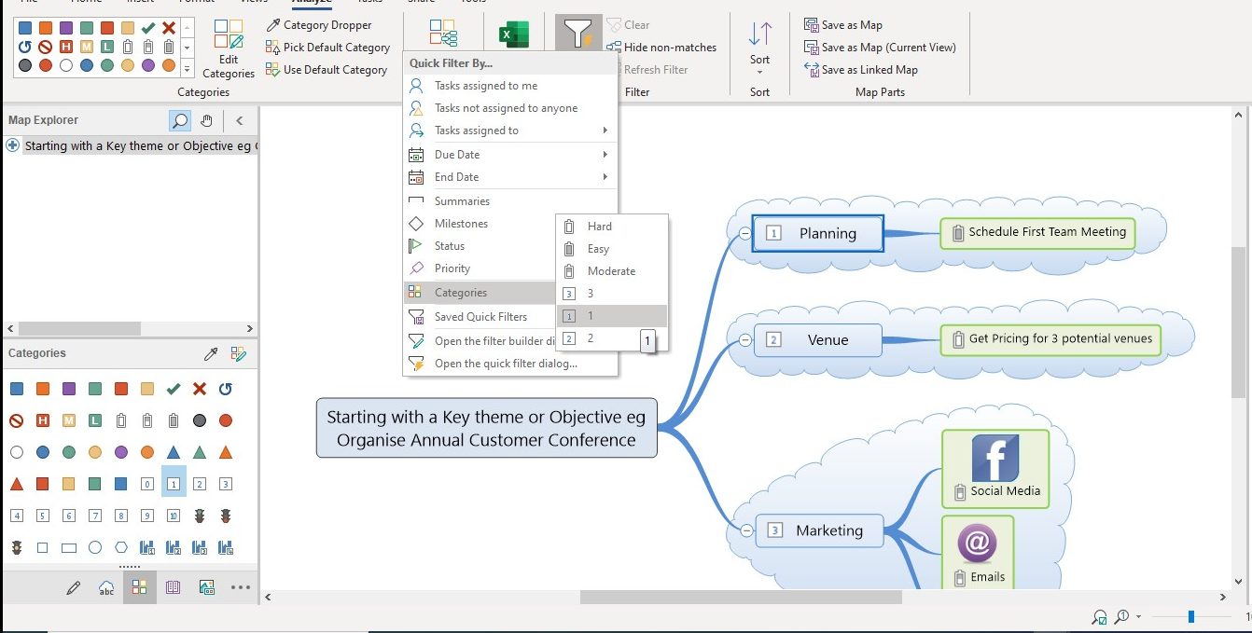Click the categories grid icon in bottom bar
1252x633 pixels.
tap(139, 587)
